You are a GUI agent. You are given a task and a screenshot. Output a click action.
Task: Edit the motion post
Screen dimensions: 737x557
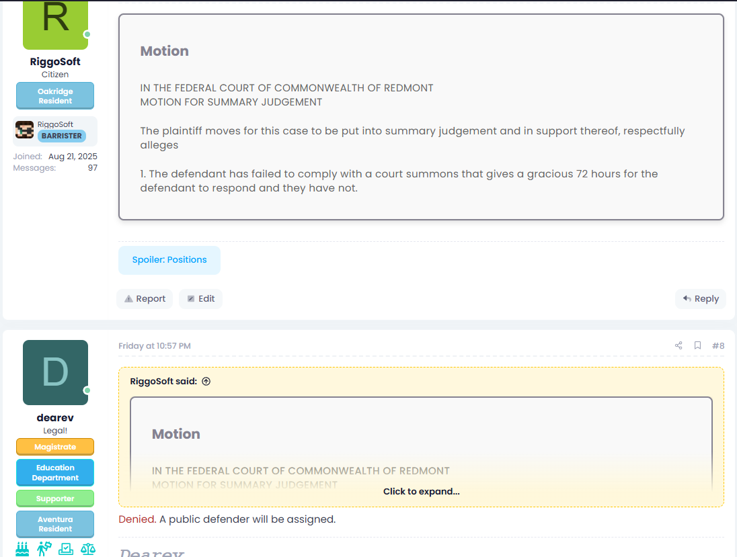pos(200,299)
